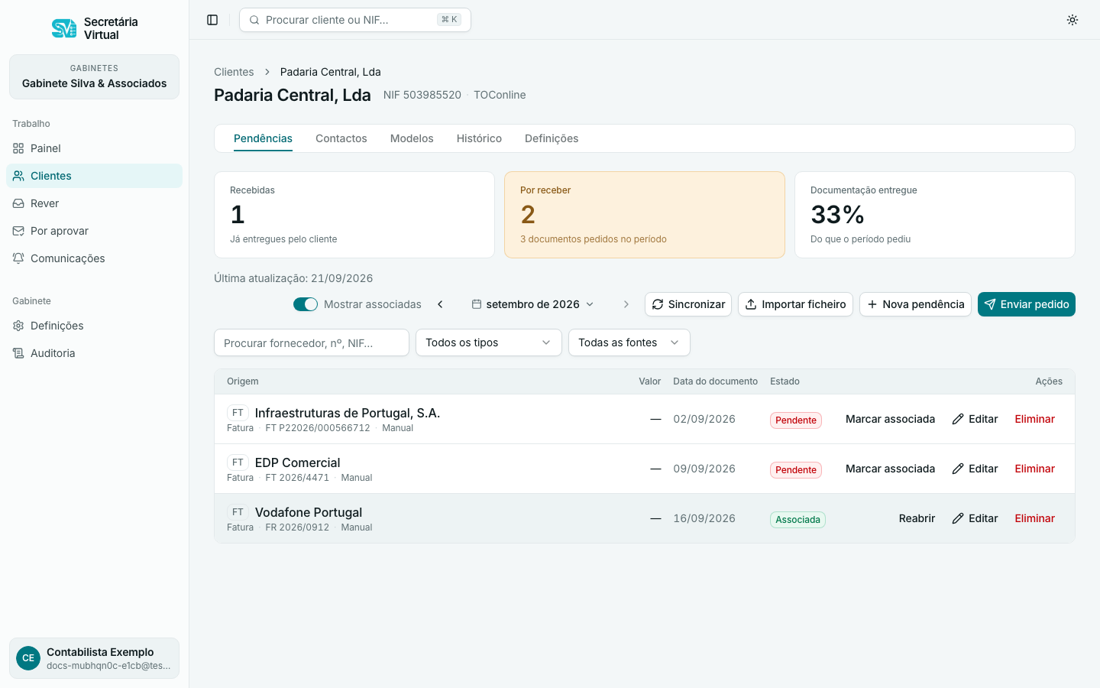Click the Secretária Virtual logo
Screen dimensions: 1100x688
click(95, 28)
